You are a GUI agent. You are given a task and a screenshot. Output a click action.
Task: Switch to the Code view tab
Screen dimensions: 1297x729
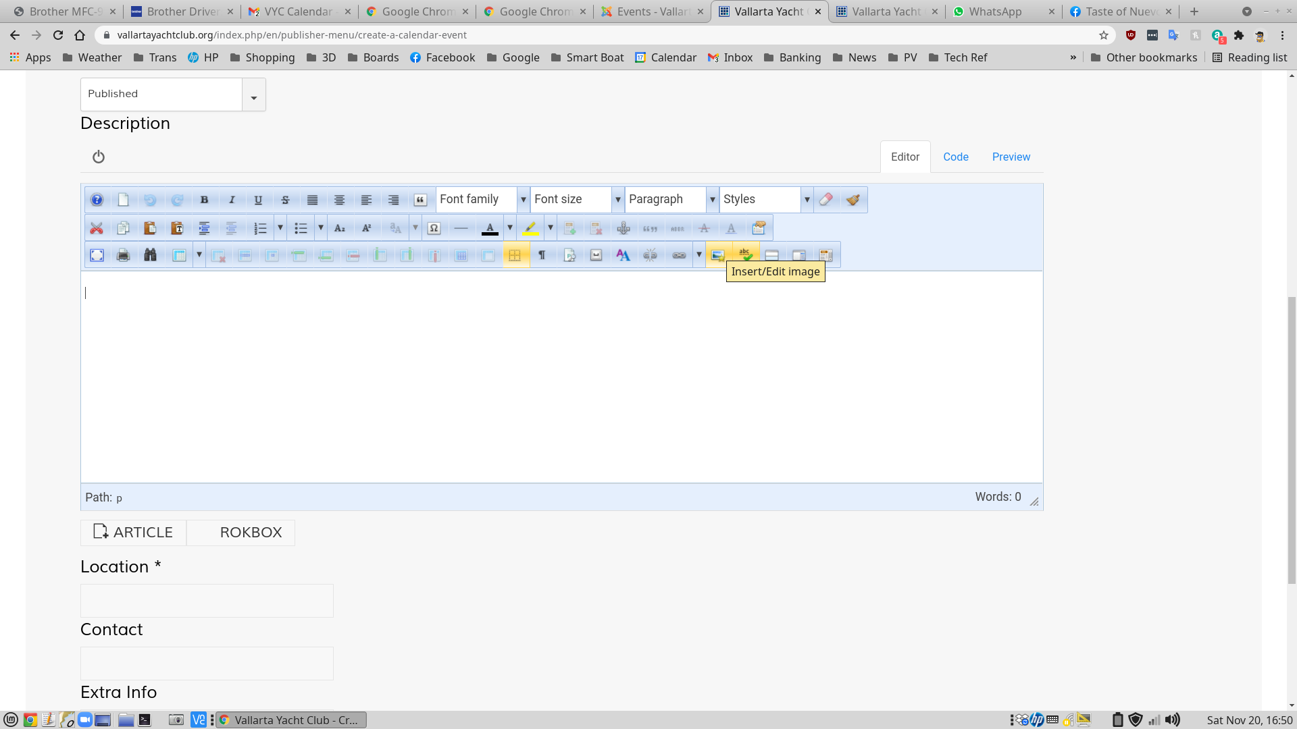(956, 157)
